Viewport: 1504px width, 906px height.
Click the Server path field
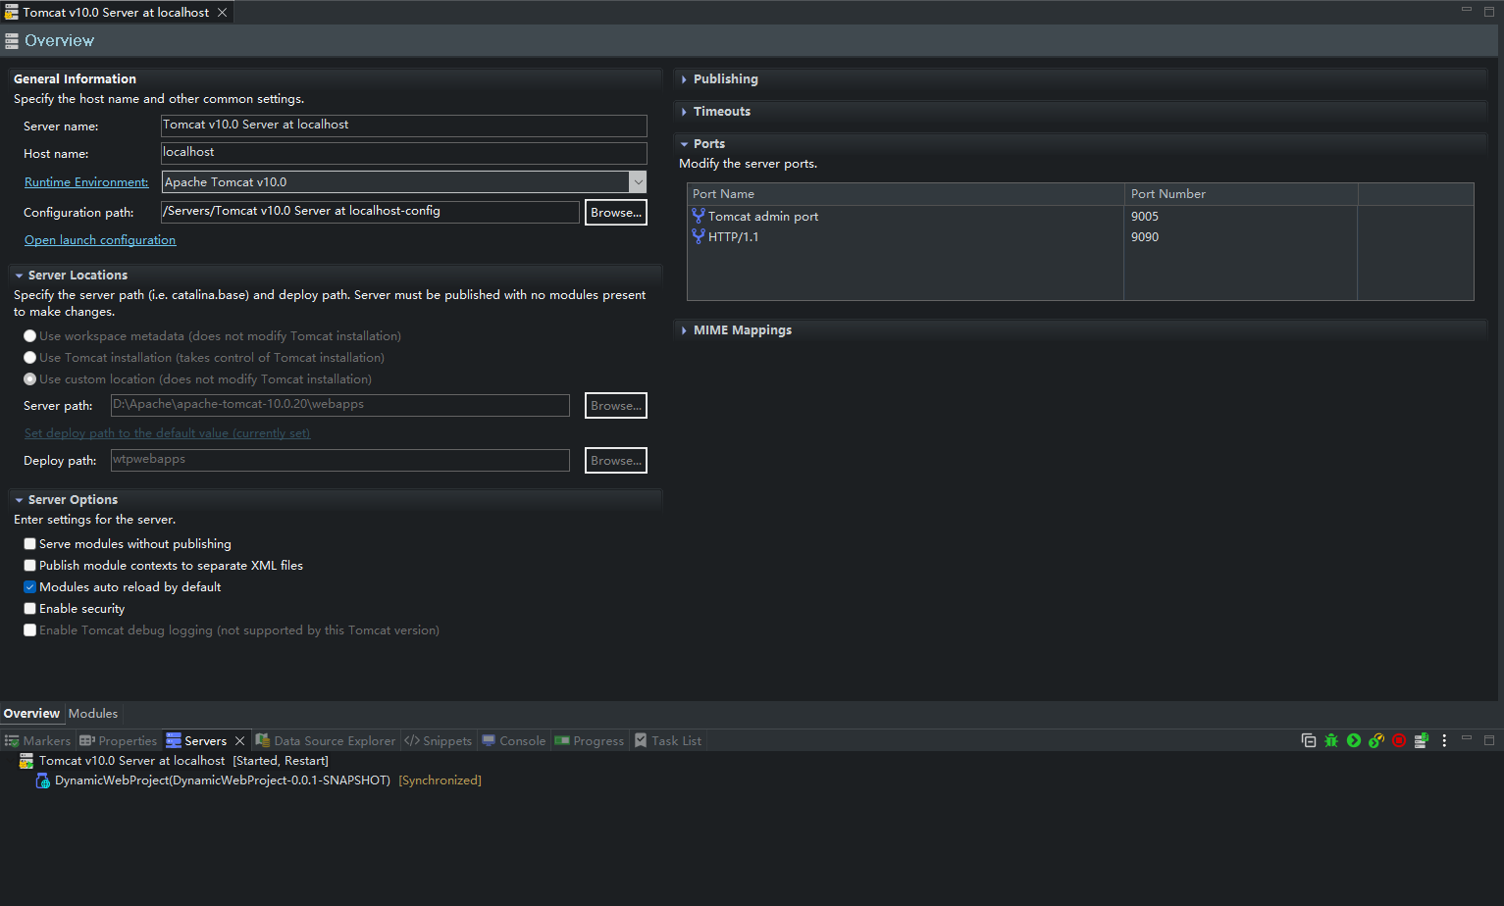click(340, 405)
